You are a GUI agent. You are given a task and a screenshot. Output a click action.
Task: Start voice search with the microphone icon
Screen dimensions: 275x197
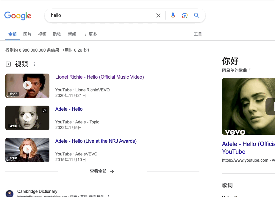coord(173,15)
